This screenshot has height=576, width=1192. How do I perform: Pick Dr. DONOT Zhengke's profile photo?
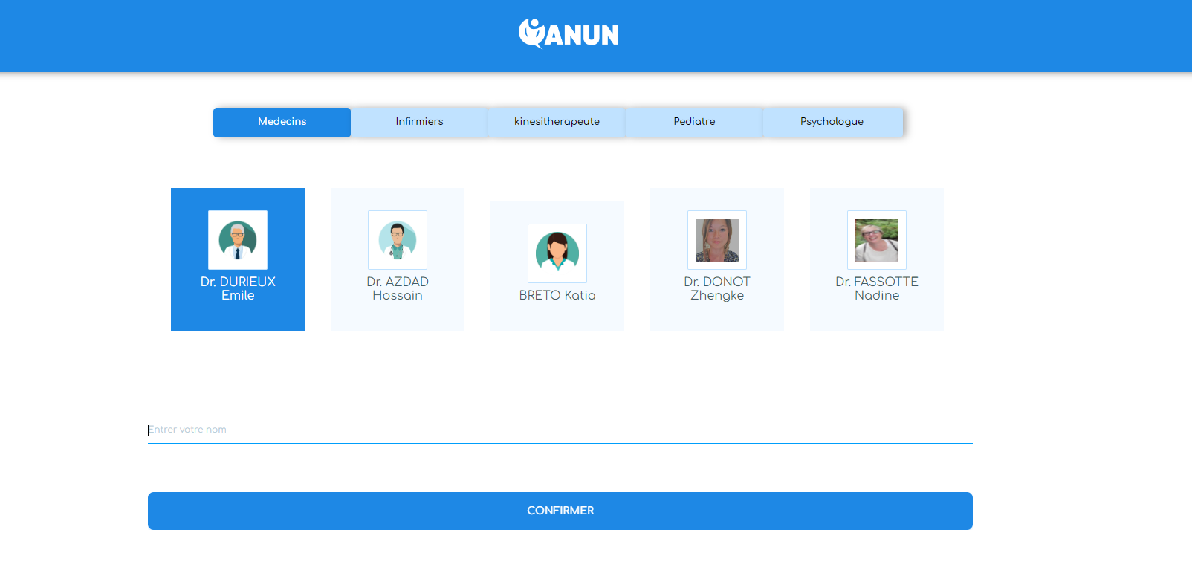(x=717, y=240)
